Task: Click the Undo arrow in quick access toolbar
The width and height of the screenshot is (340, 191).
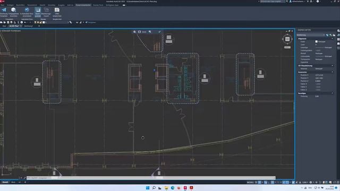Action: pyautogui.click(x=25, y=22)
